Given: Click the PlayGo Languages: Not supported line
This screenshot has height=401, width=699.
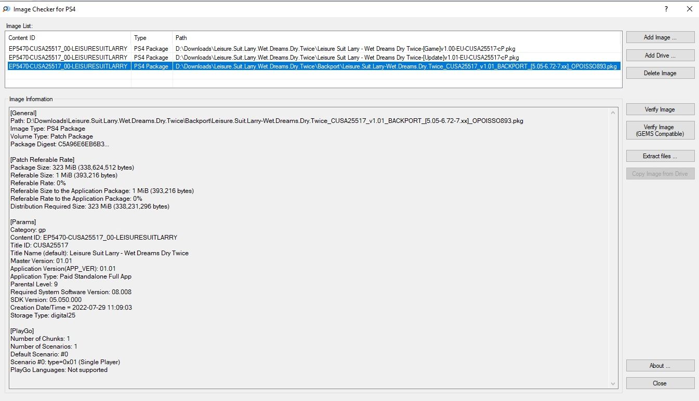Looking at the screenshot, I should [59, 370].
